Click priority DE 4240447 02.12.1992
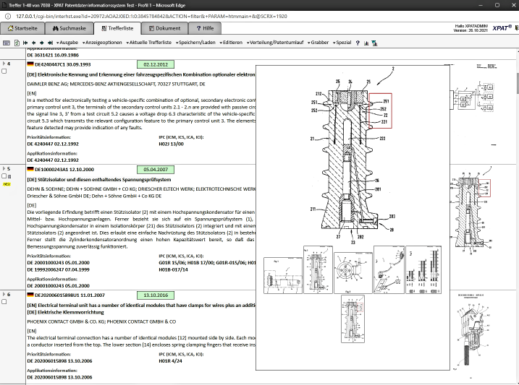 [53, 144]
